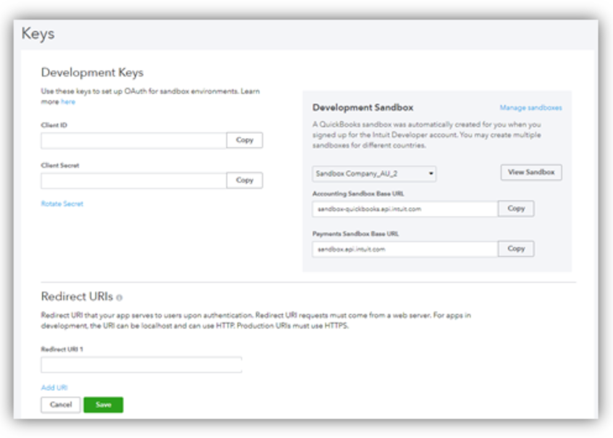
Task: Copy the Accounting Sandbox Base URL
Action: click(516, 208)
